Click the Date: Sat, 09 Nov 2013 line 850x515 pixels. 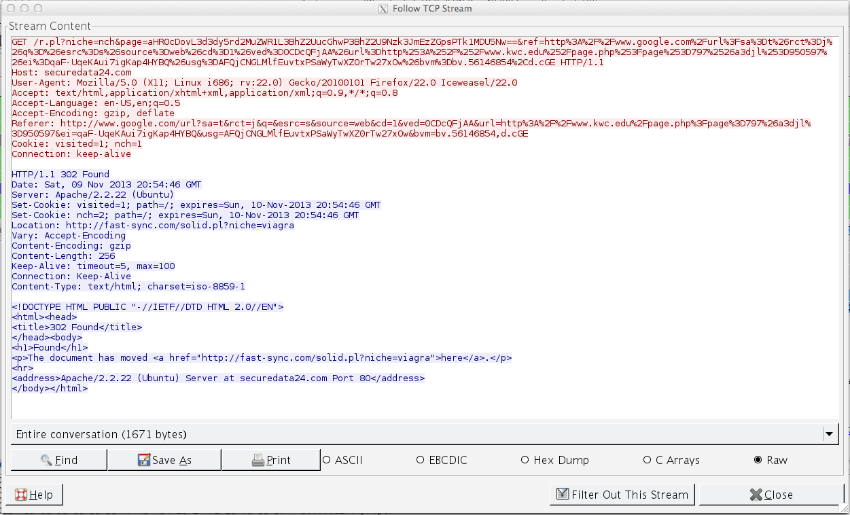(107, 185)
